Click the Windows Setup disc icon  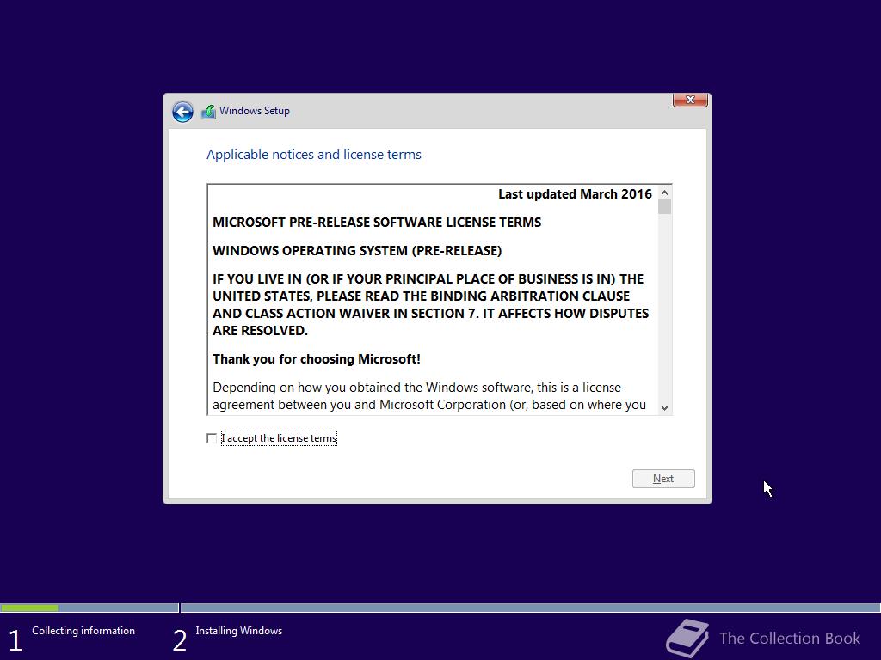pyautogui.click(x=208, y=112)
